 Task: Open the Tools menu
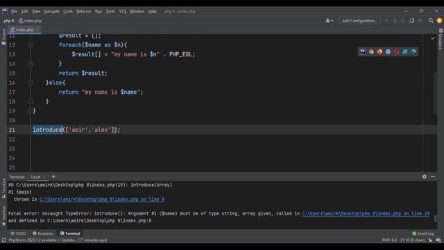pos(110,11)
